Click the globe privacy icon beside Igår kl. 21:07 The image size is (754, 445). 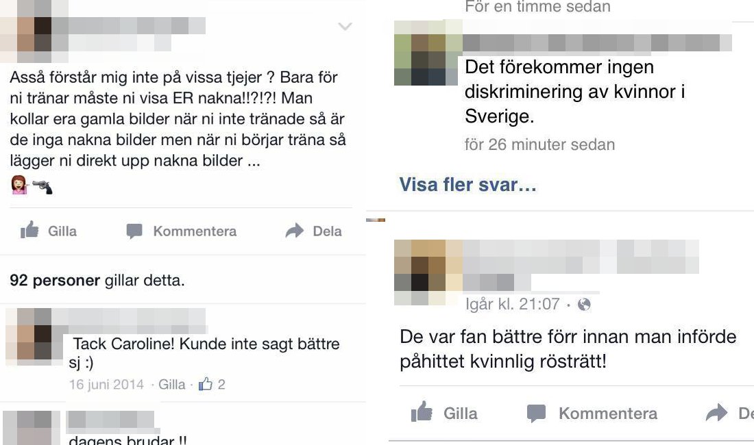click(584, 305)
